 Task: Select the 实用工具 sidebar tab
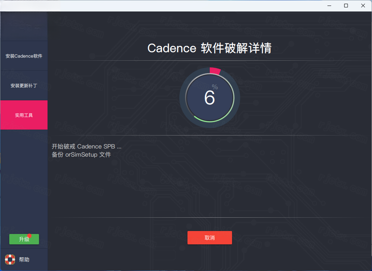(x=24, y=115)
